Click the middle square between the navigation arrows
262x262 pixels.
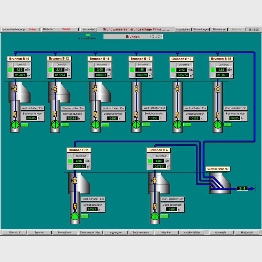tap(156, 37)
